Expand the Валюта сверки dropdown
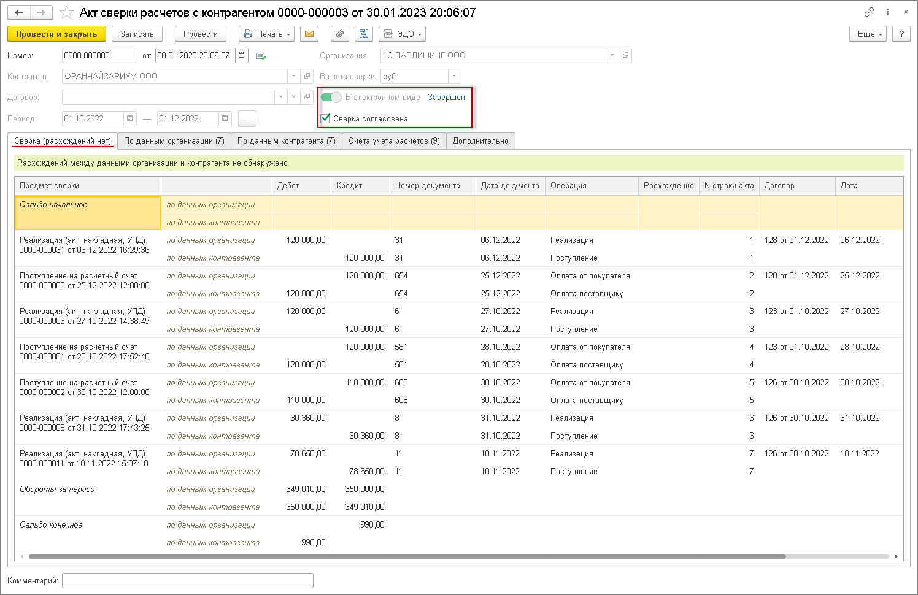 coord(454,77)
